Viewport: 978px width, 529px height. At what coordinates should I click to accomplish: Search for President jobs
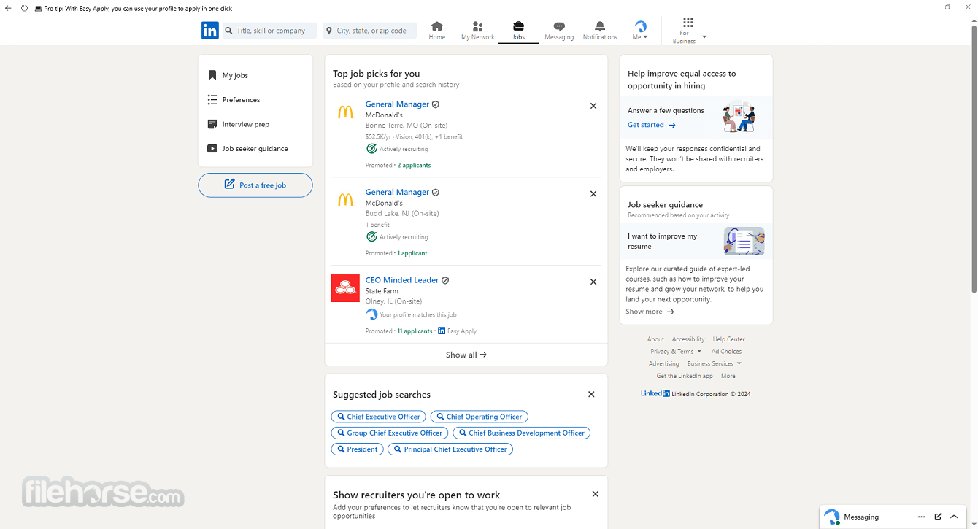[357, 449]
